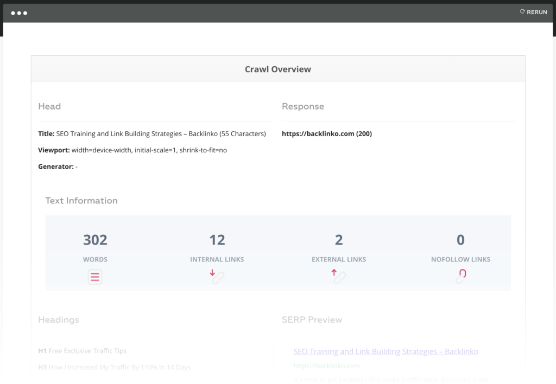Open the backlinko.com response URL
The image size is (556, 384).
pyautogui.click(x=326, y=134)
